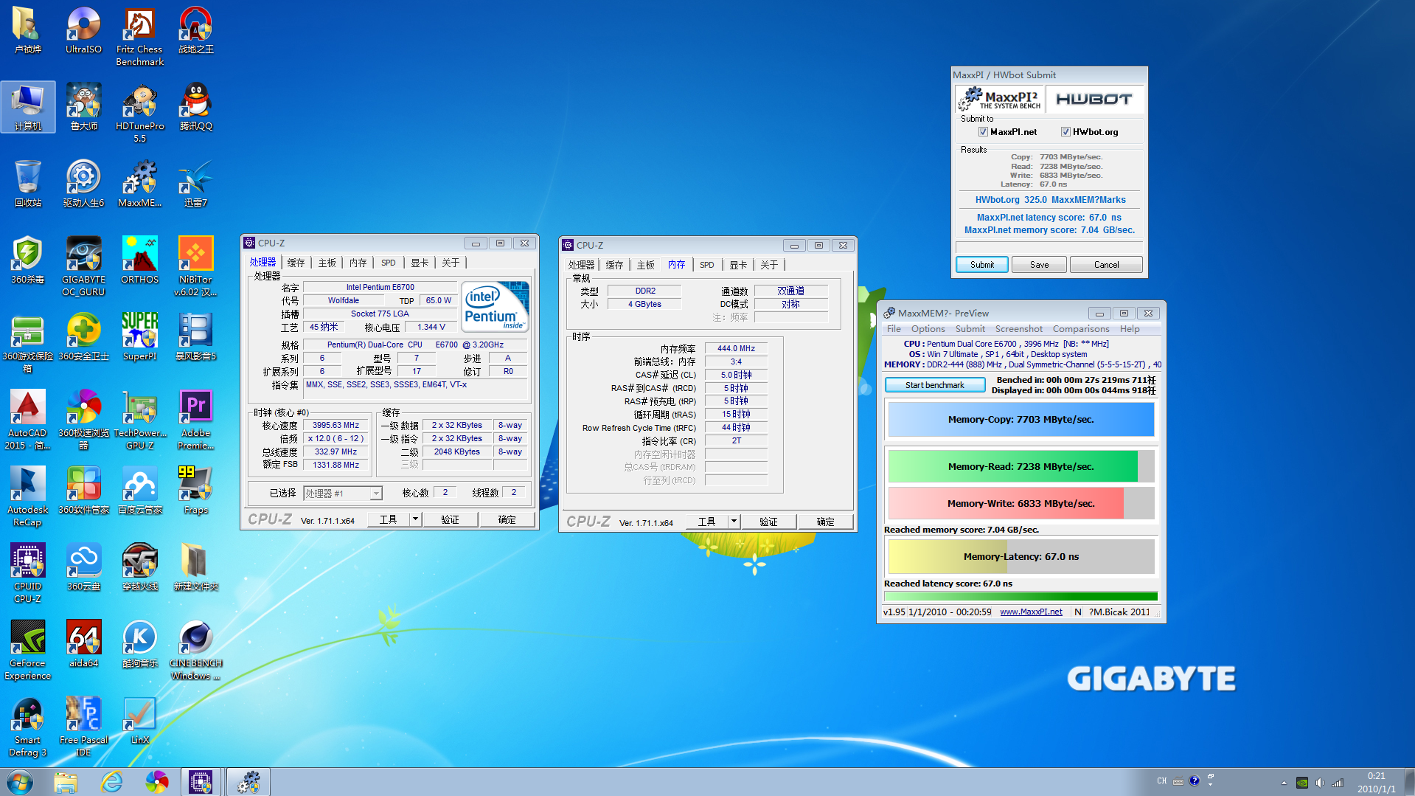1415x796 pixels.
Task: Click the taskbar clock showing 0:21
Action: [1376, 782]
